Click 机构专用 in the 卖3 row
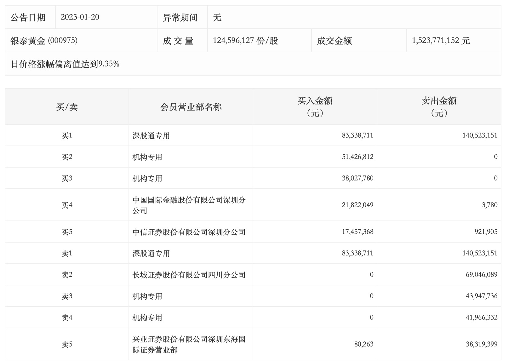This screenshot has width=509, height=361. (x=147, y=296)
